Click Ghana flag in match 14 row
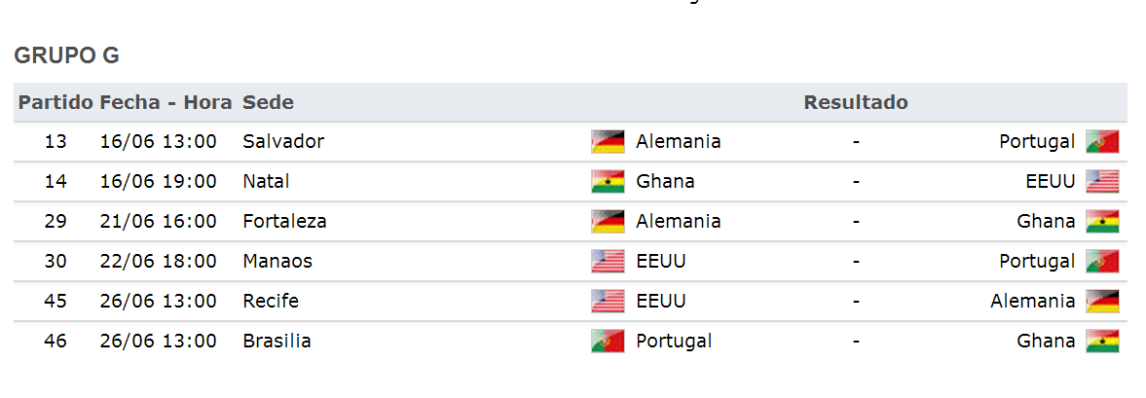1146x398 pixels. tap(608, 181)
